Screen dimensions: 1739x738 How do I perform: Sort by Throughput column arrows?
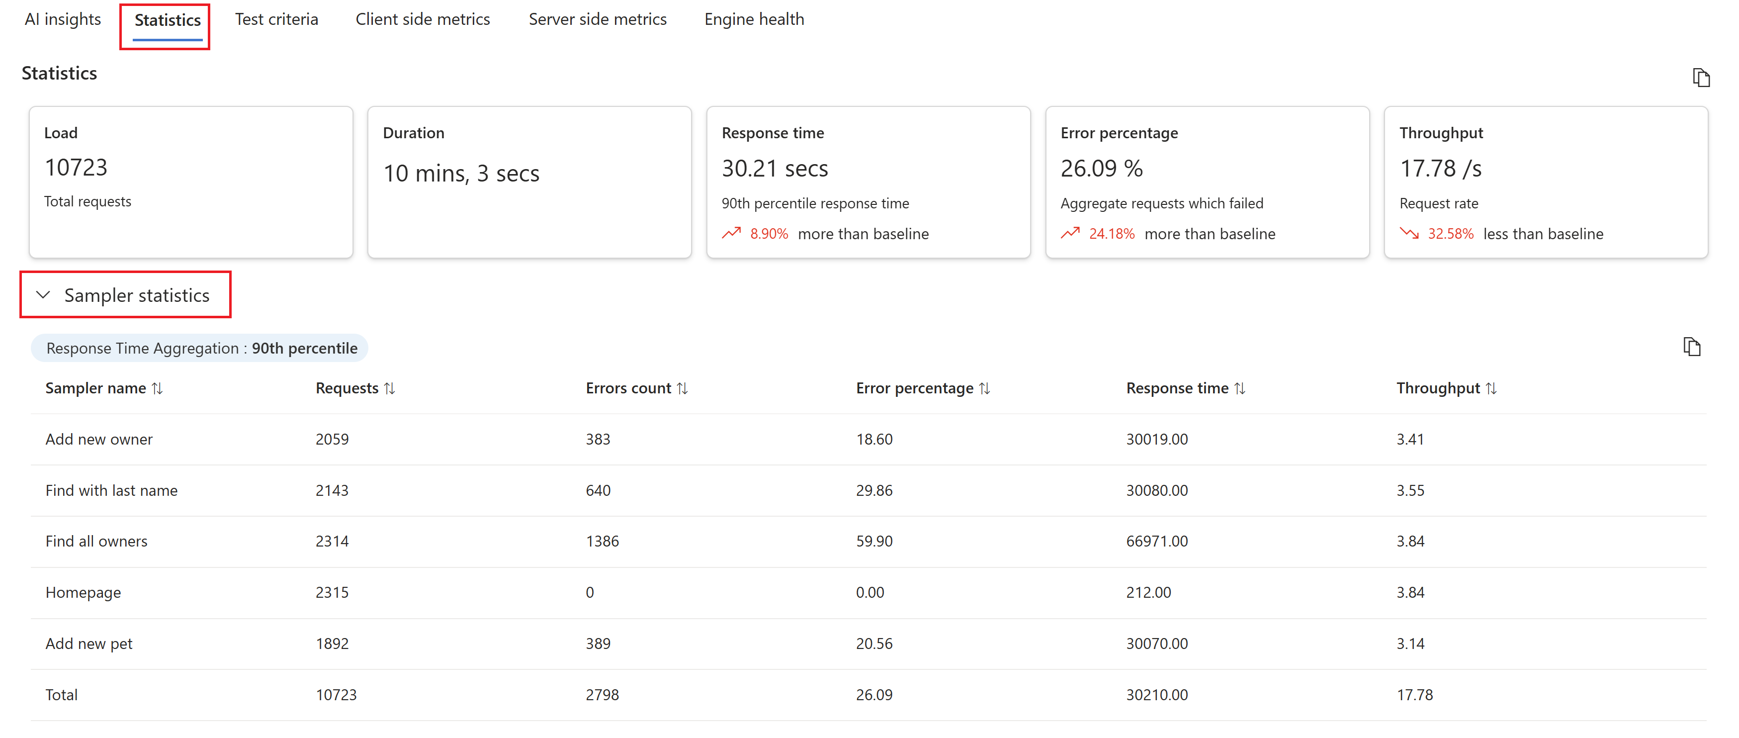[x=1491, y=388]
